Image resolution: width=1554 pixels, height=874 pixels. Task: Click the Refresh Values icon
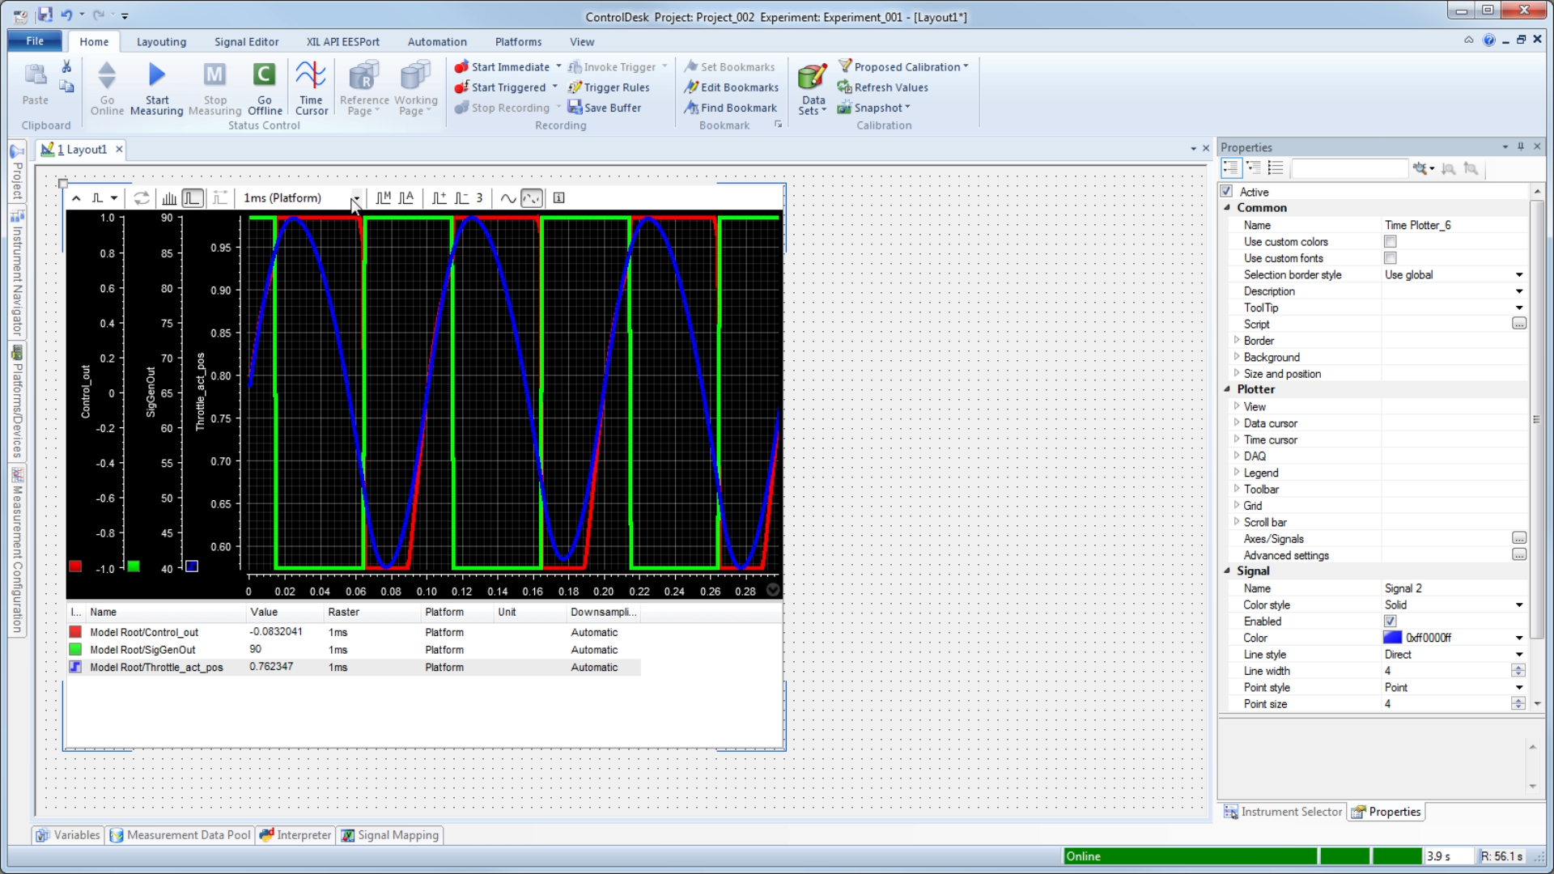tap(844, 87)
